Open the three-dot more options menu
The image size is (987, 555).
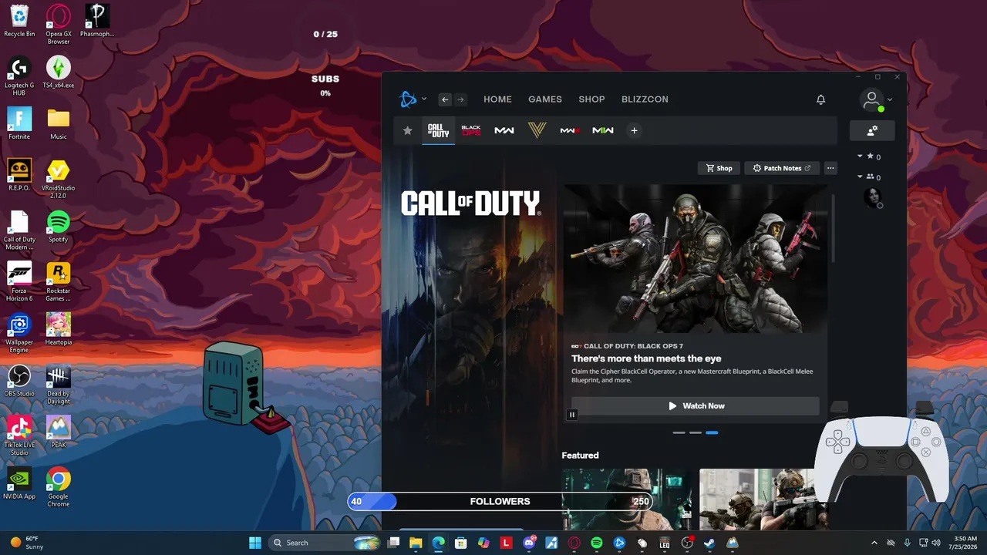point(830,168)
